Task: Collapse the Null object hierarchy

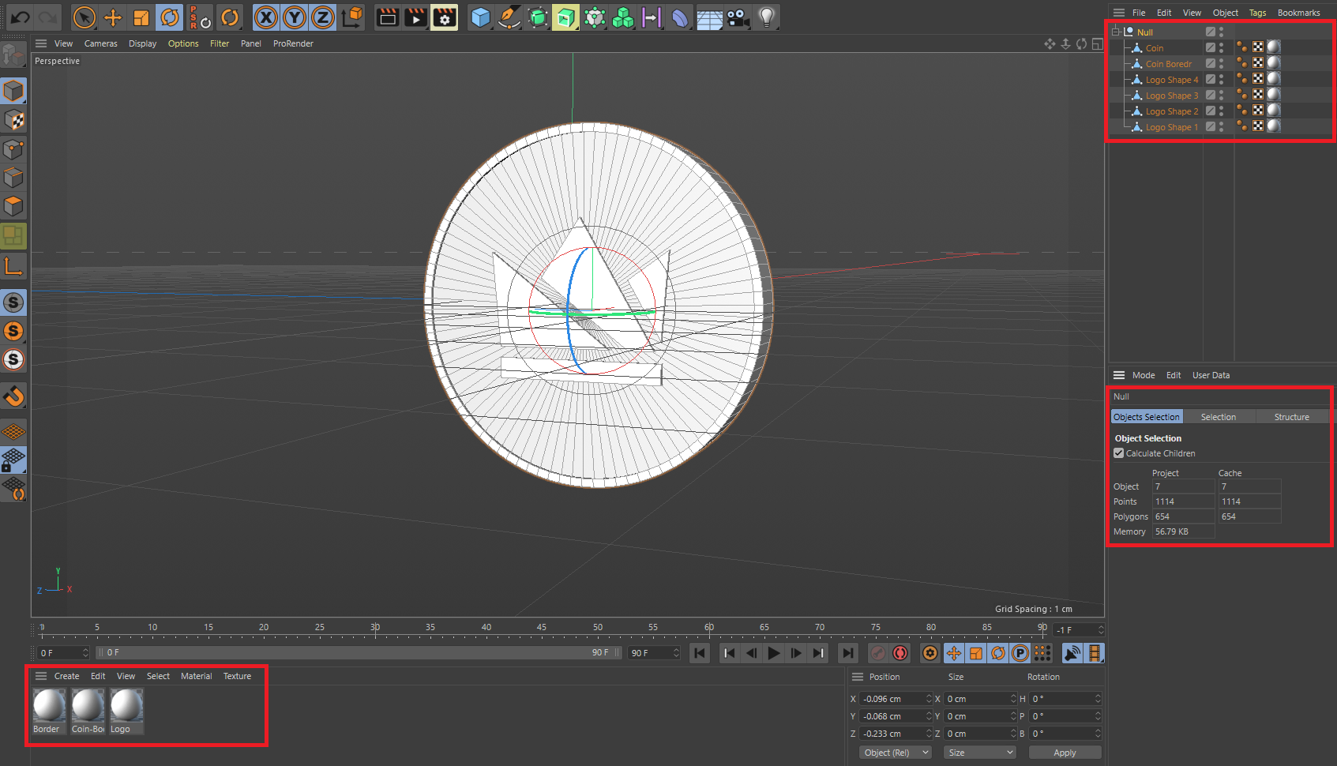Action: 1116,32
